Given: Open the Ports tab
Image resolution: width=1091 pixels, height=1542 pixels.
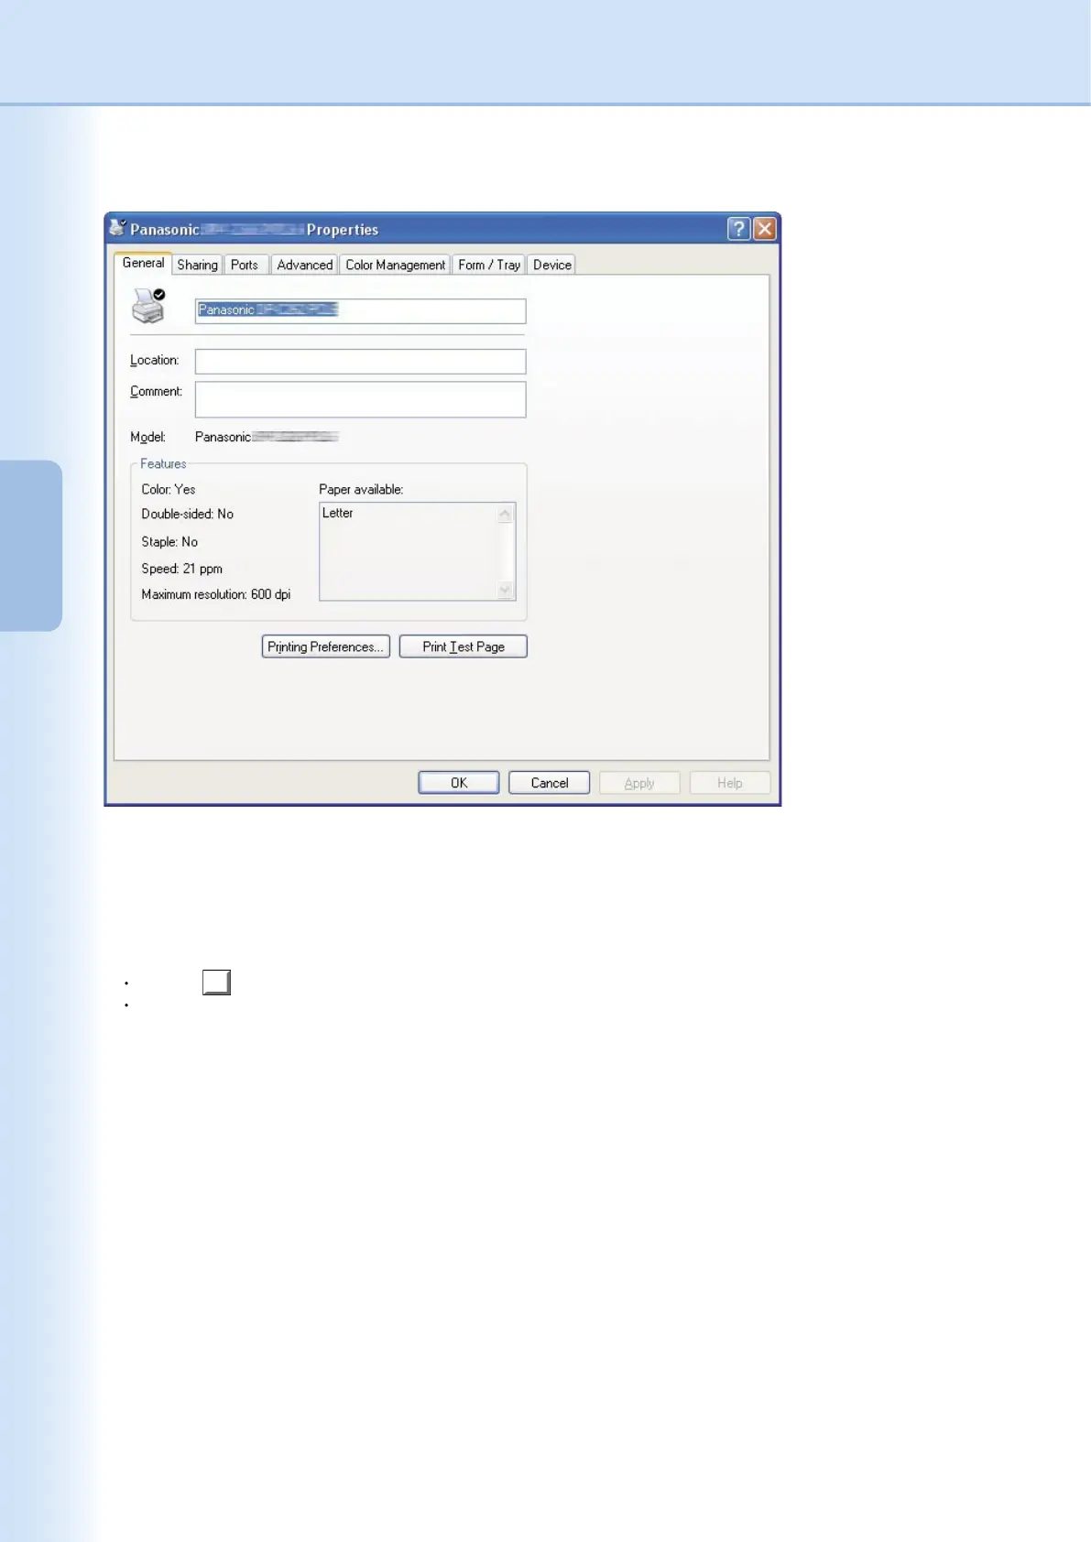Looking at the screenshot, I should [245, 265].
